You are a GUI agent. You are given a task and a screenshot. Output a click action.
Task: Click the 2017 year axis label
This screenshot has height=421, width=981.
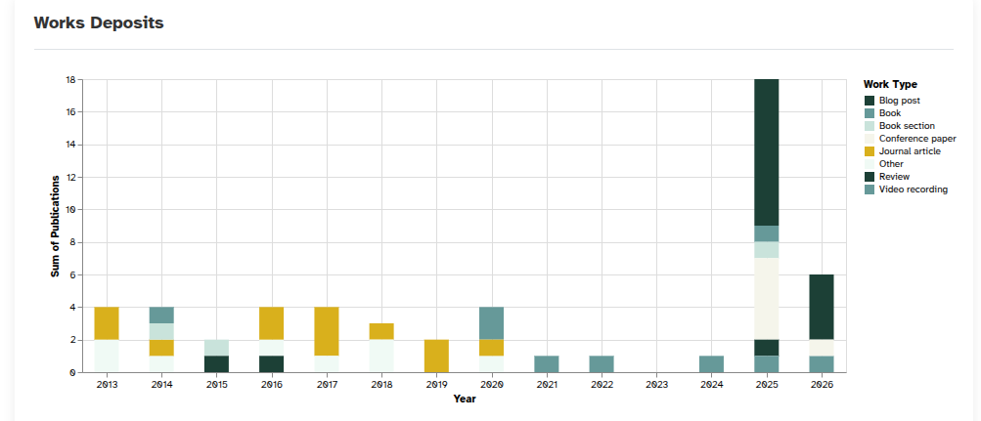[x=327, y=386]
